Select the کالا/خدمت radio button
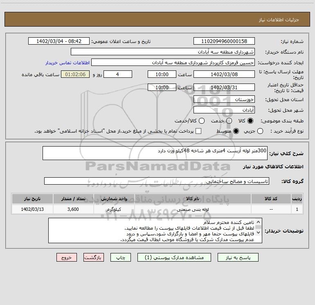 click(202, 121)
